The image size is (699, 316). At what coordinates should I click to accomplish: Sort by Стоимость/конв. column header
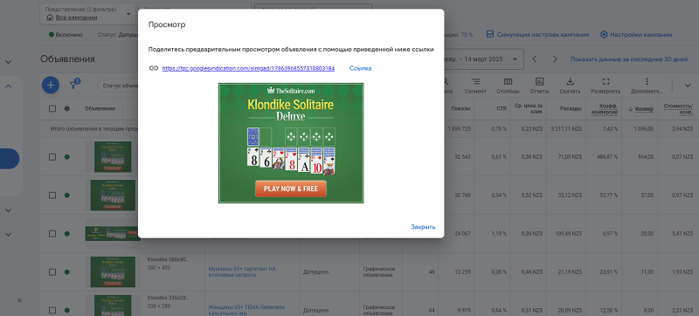pos(678,108)
